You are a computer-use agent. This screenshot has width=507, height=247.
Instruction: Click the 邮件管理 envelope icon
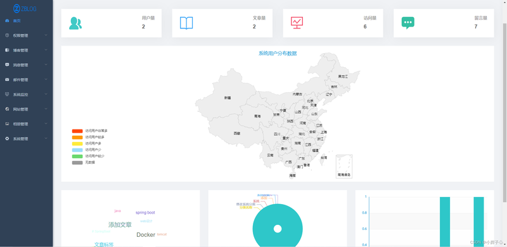click(x=7, y=80)
